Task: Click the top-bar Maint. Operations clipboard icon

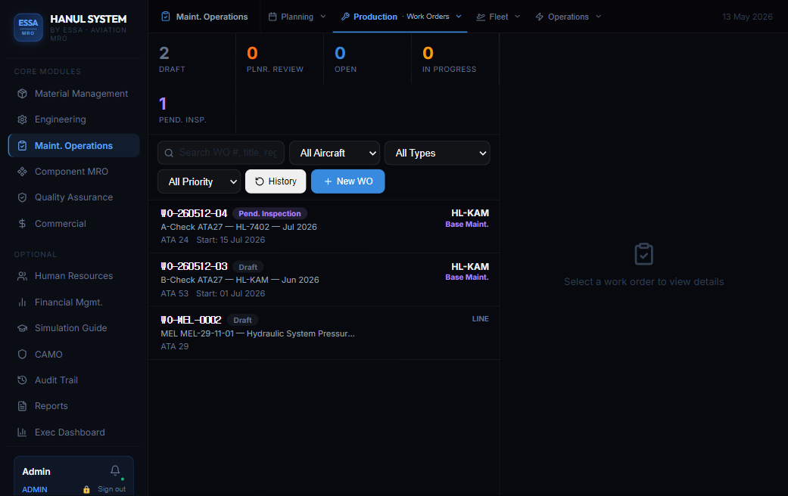Action: coord(165,17)
